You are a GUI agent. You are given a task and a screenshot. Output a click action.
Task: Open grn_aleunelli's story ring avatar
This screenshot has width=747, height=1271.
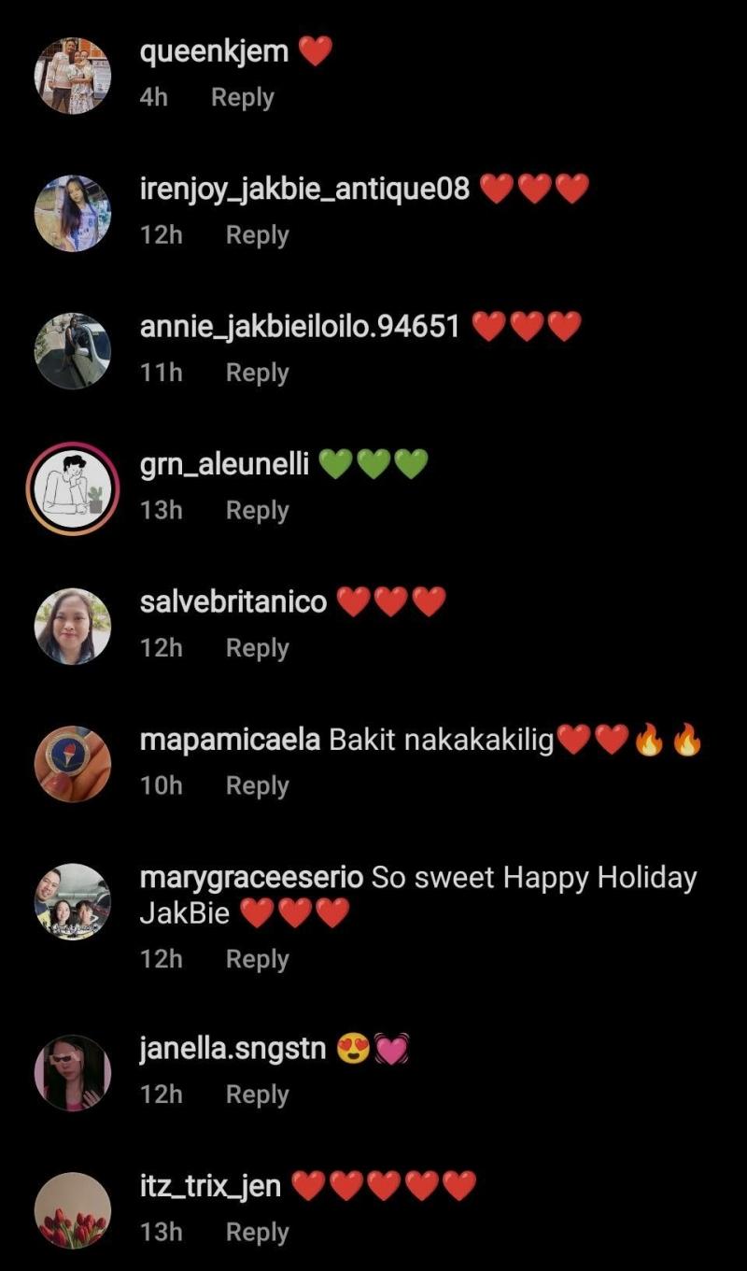click(73, 488)
